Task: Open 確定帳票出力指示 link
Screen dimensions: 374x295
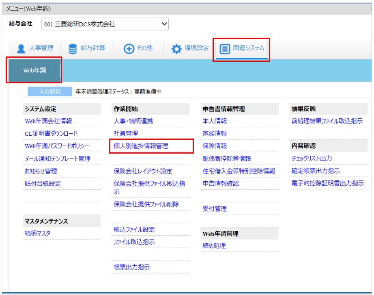Action: (x=316, y=171)
